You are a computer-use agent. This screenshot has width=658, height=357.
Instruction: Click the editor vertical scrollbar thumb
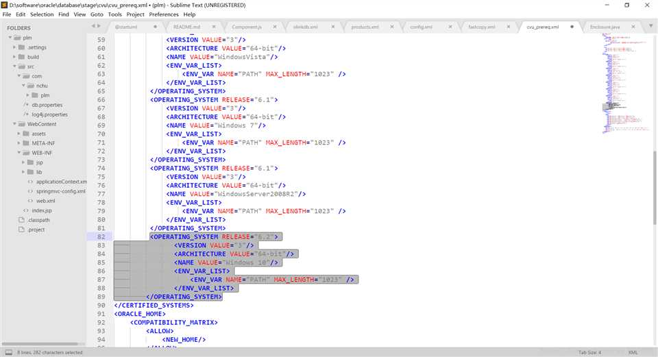coord(655,188)
